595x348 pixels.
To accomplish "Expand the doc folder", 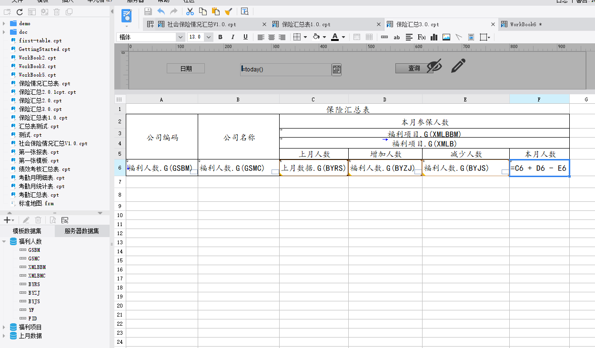I will coord(4,32).
